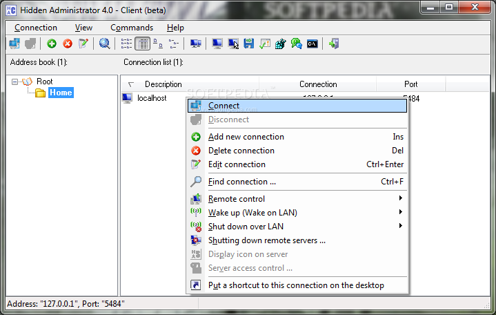Click the Connect toolbar icon
The image size is (496, 315).
pyautogui.click(x=14, y=44)
